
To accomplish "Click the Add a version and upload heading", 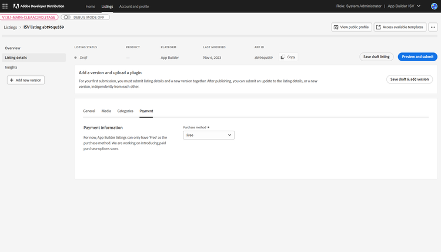I will click(x=110, y=72).
